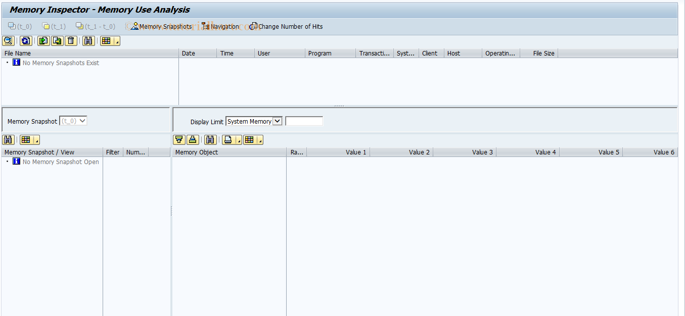Open the Memory Snapshots view

[161, 26]
